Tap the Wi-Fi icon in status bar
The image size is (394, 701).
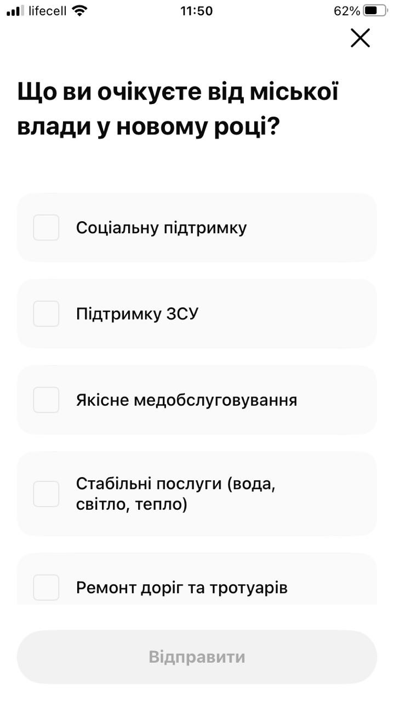tap(80, 11)
